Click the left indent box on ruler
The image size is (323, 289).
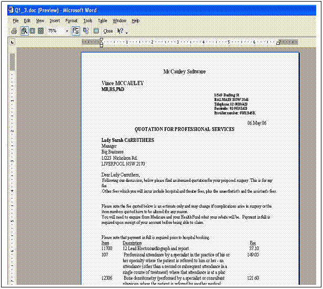102,46
